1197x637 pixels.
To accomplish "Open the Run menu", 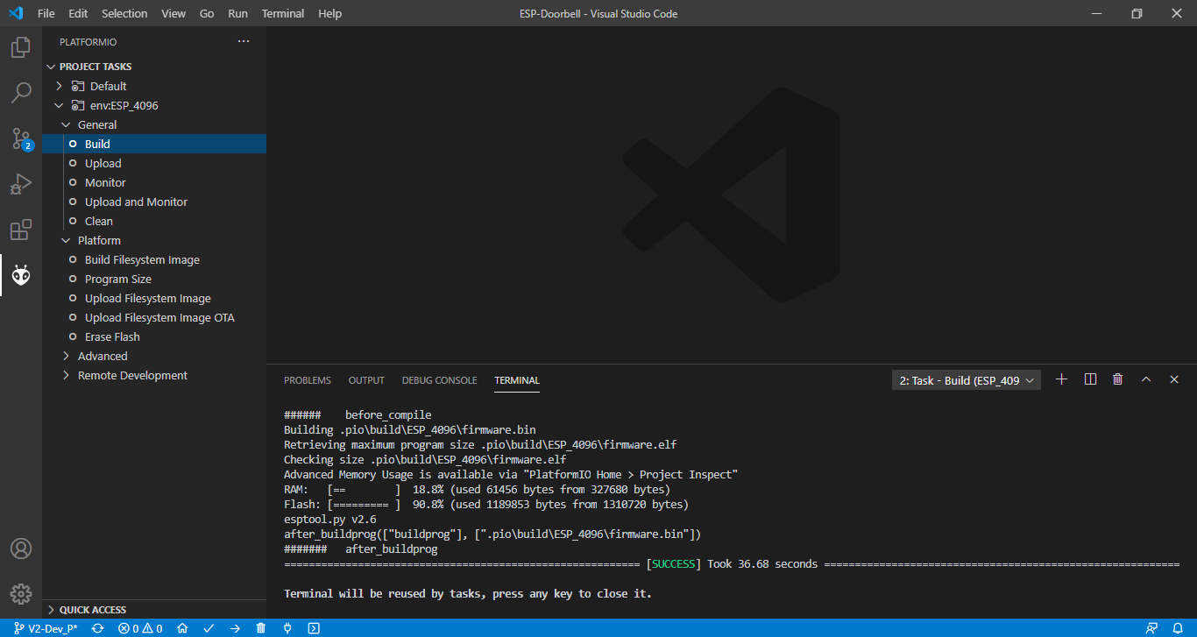I will 237,13.
